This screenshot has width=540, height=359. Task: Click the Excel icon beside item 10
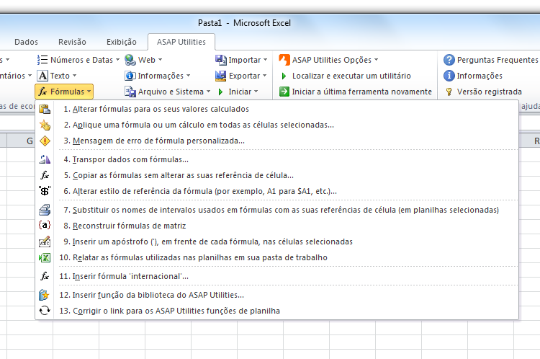pos(45,257)
